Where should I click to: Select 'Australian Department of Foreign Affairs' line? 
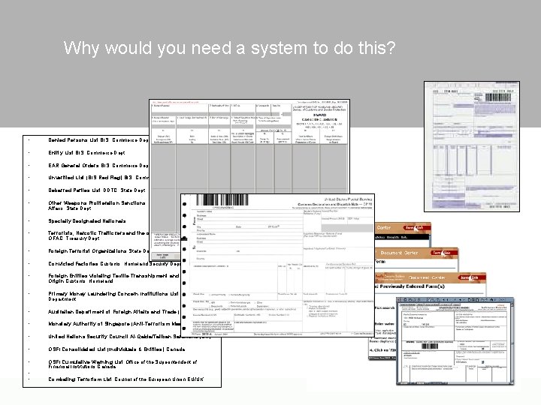[114, 312]
